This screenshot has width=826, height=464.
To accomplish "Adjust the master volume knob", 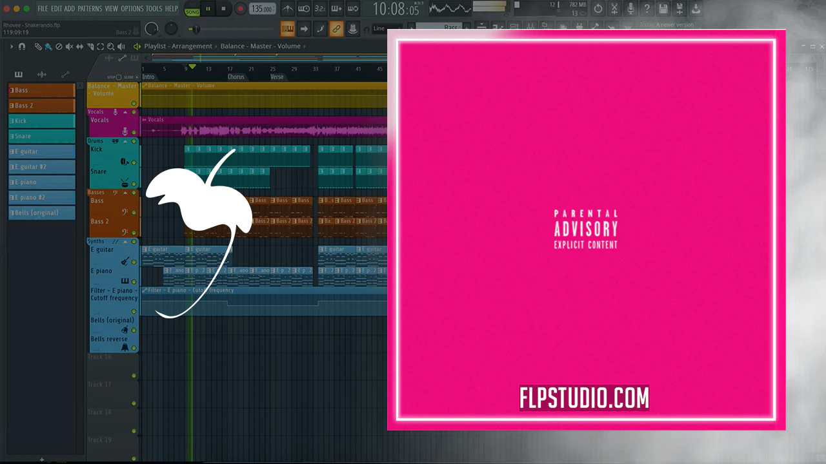I will pyautogui.click(x=152, y=29).
